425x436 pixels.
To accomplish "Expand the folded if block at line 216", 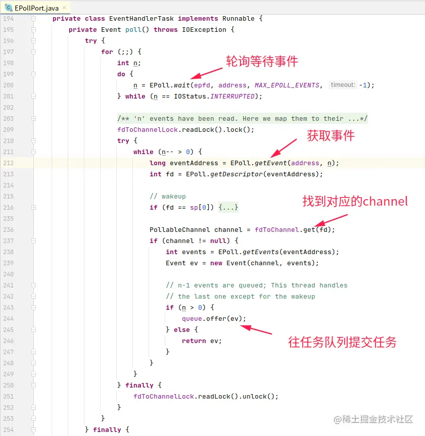I will [x=33, y=208].
